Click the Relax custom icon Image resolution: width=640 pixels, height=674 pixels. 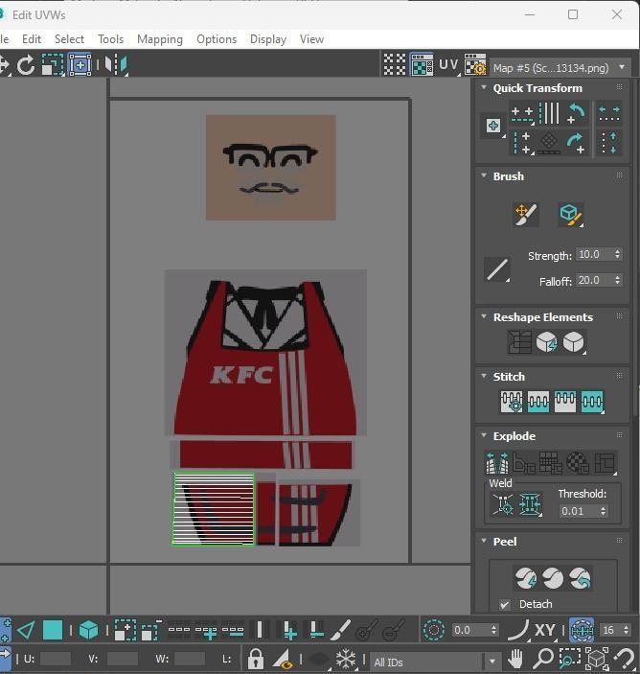pyautogui.click(x=574, y=342)
